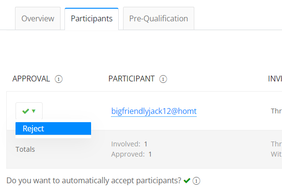Click the partially visible INVI column header
This screenshot has width=282, height=191.
coord(275,79)
